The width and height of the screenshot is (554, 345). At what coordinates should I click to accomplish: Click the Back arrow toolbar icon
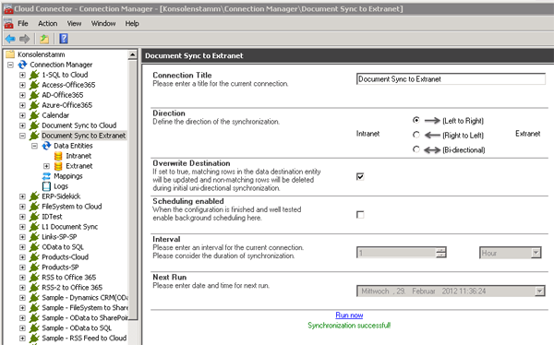[x=10, y=39]
